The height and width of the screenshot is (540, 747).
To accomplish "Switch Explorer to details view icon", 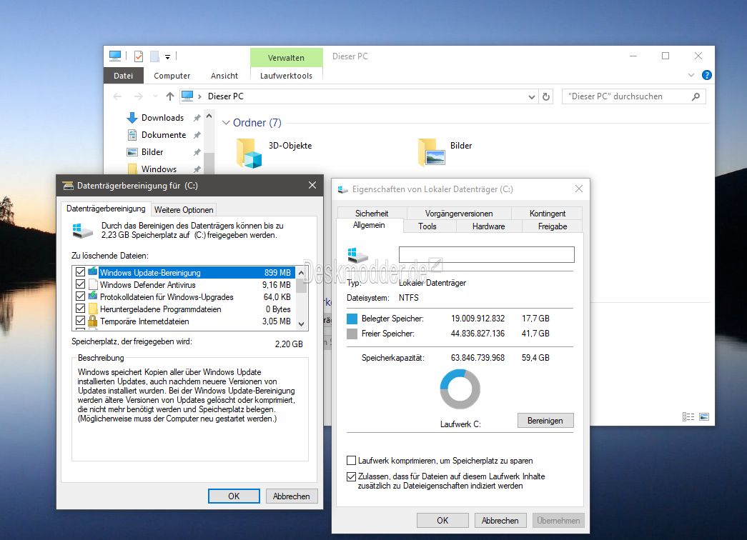I will 688,416.
